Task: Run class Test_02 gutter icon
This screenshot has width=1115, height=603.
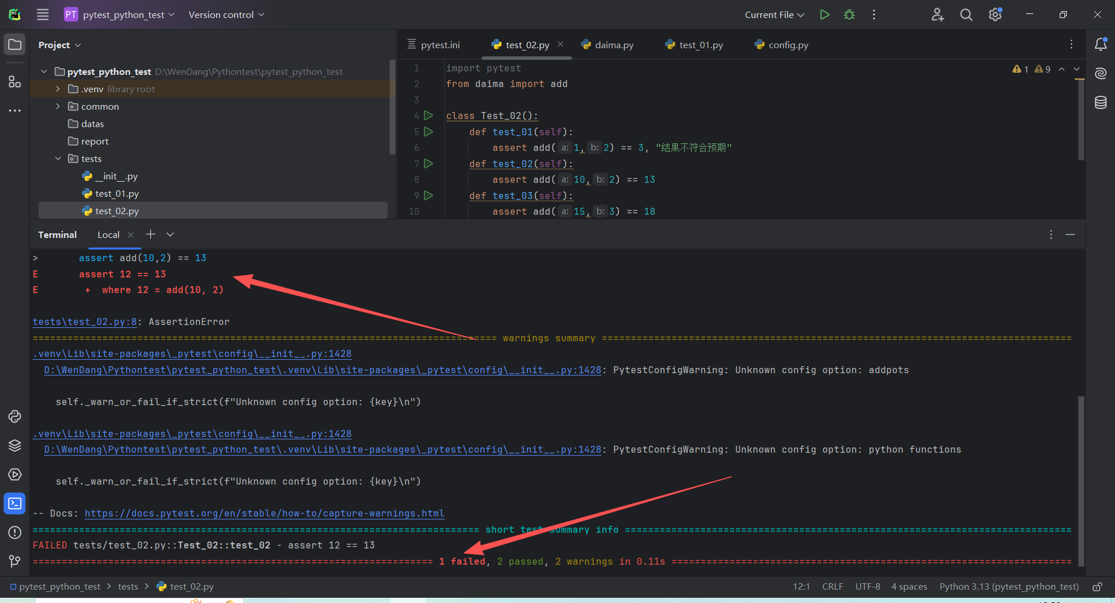Action: click(429, 115)
